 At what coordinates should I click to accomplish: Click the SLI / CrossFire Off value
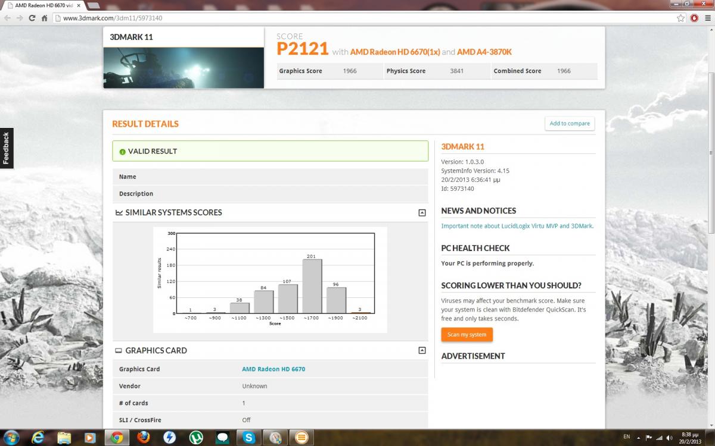tap(246, 420)
